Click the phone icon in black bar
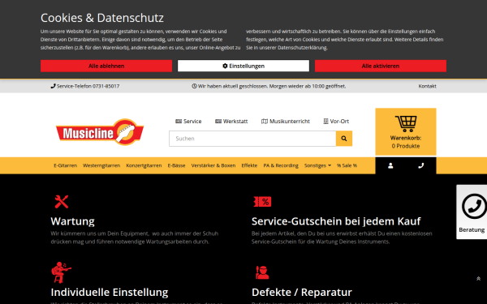This screenshot has width=487, height=304. click(420, 165)
